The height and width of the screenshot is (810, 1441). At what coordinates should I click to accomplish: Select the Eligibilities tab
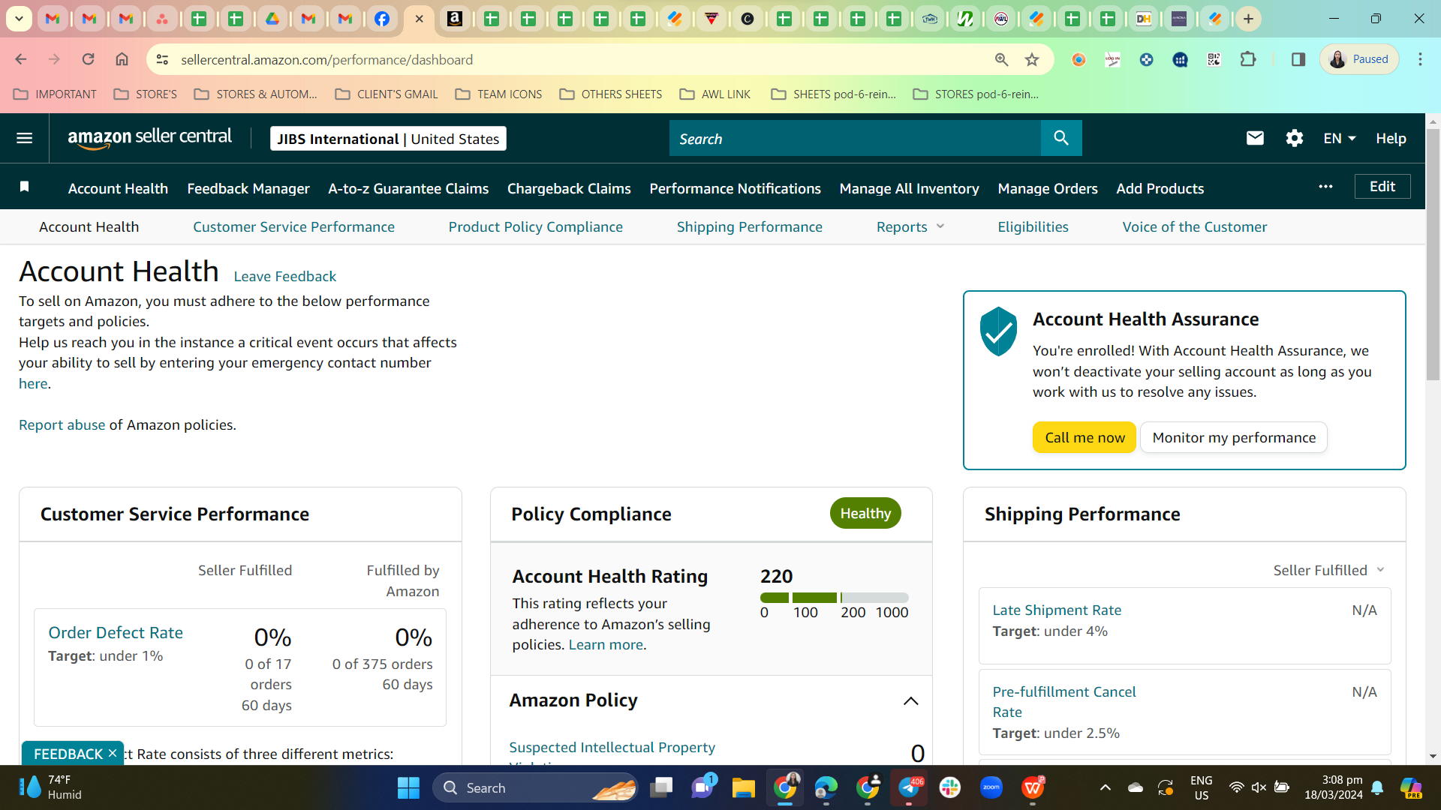(x=1033, y=226)
